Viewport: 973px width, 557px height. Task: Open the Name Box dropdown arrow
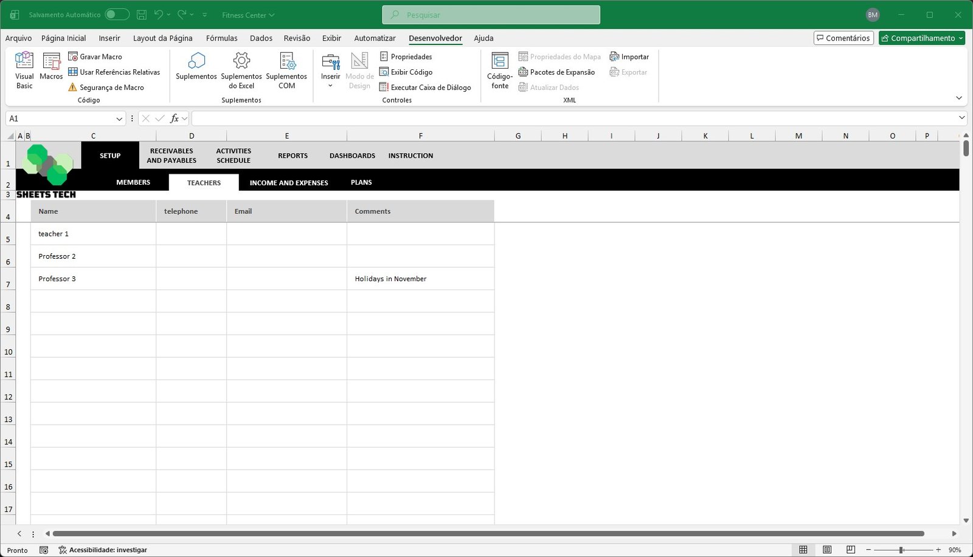pyautogui.click(x=119, y=118)
